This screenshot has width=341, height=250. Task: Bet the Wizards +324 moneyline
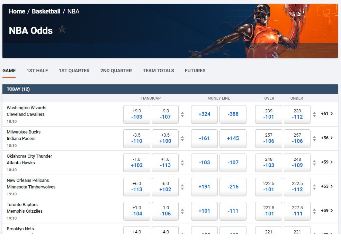pyautogui.click(x=204, y=114)
